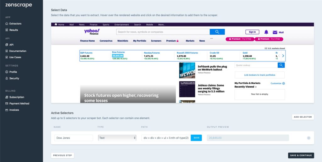Click the Customize link

point(276,83)
